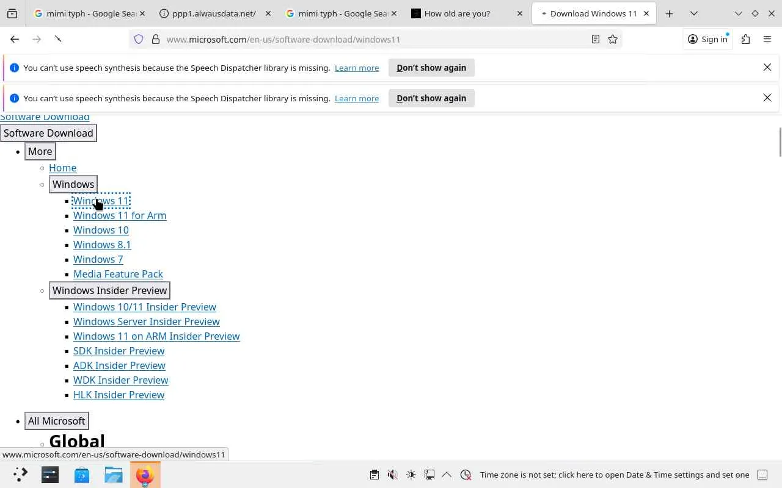
Task: Open a new browser tab
Action: tap(669, 13)
